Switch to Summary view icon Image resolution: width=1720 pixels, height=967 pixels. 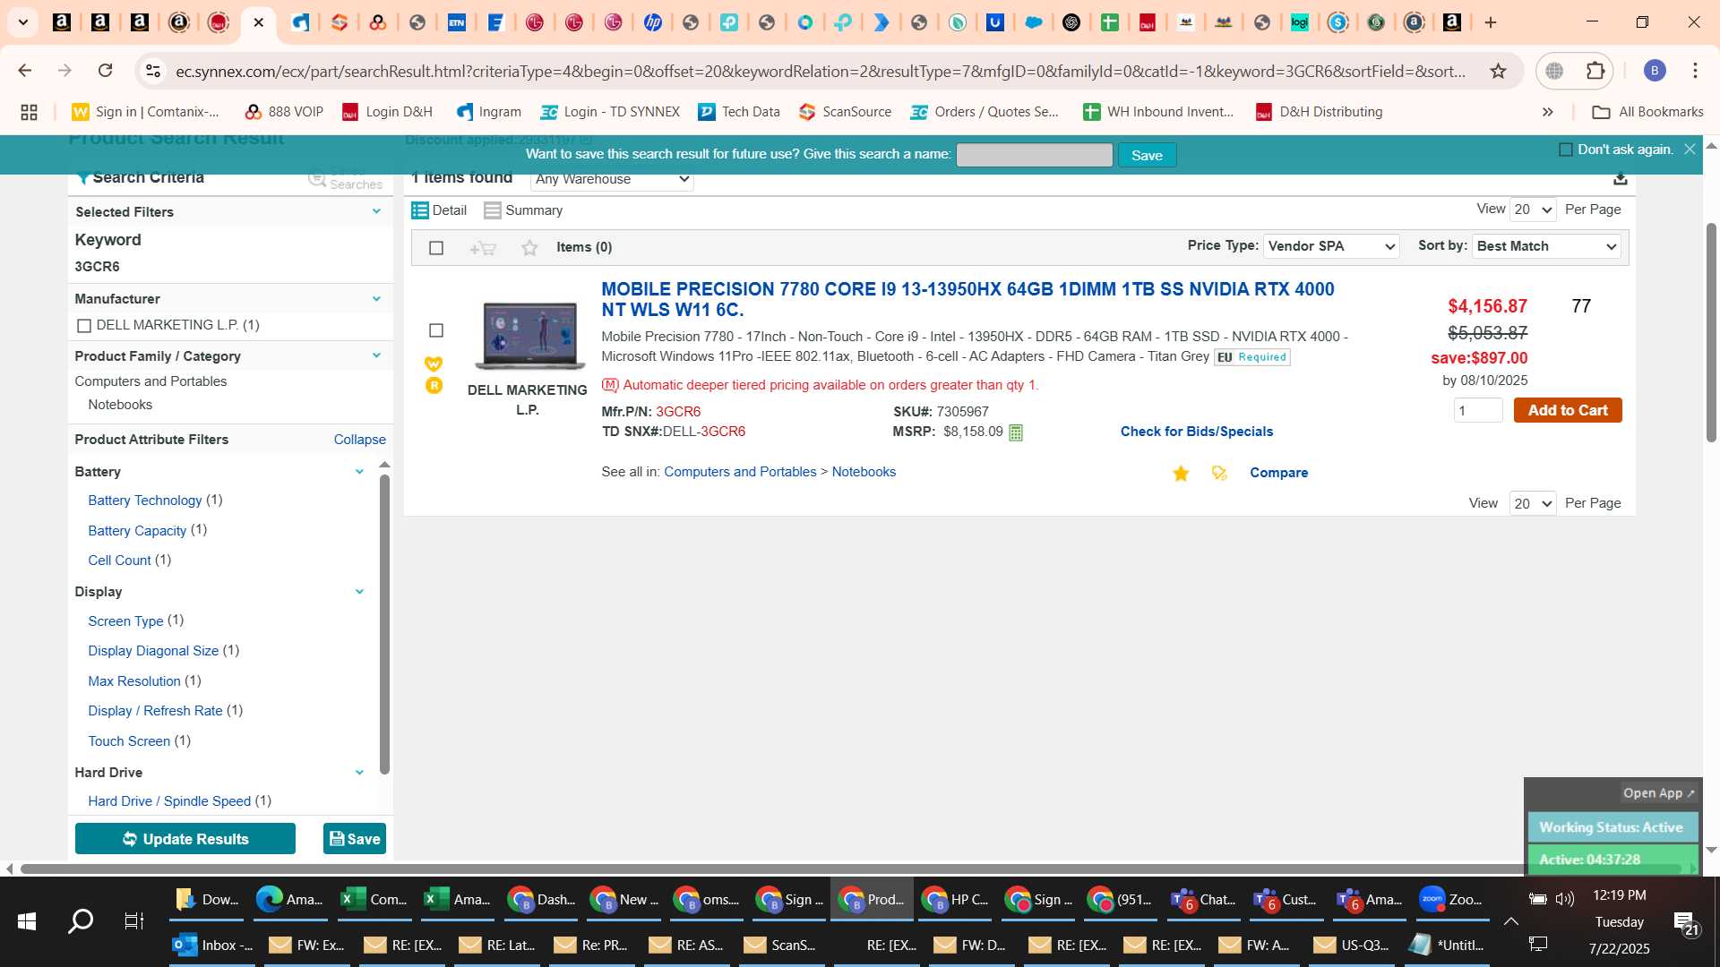(492, 210)
